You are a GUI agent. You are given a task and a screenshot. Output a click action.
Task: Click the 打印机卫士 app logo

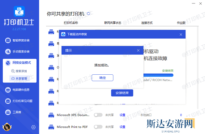(x=19, y=11)
